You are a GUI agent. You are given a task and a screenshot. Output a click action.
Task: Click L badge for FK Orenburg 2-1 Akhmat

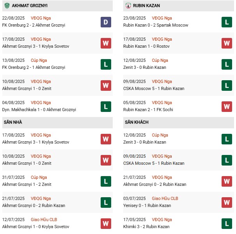pyautogui.click(x=106, y=64)
